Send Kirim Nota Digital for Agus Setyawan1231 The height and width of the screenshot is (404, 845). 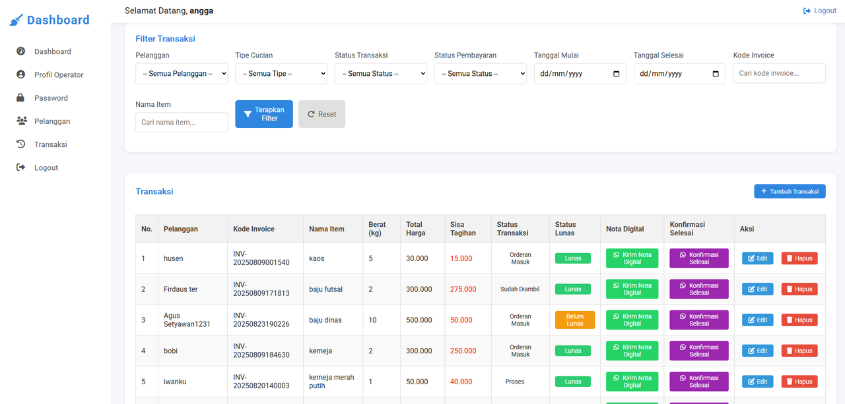[632, 320]
